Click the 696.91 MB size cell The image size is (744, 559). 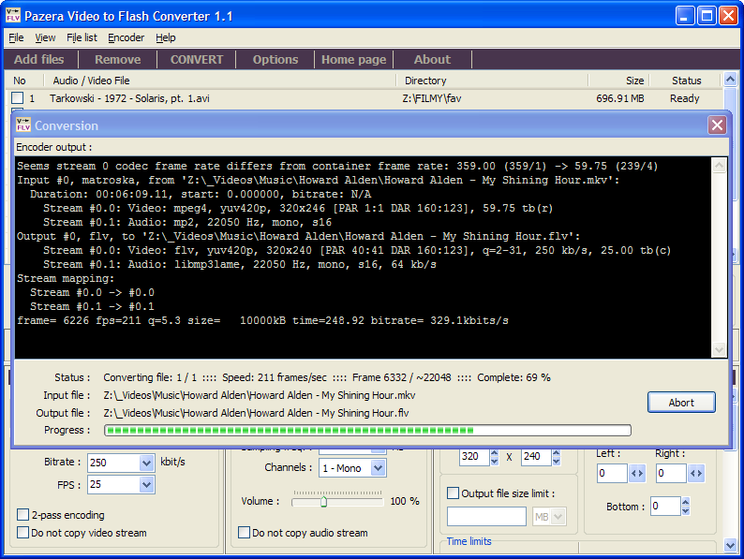coord(619,98)
